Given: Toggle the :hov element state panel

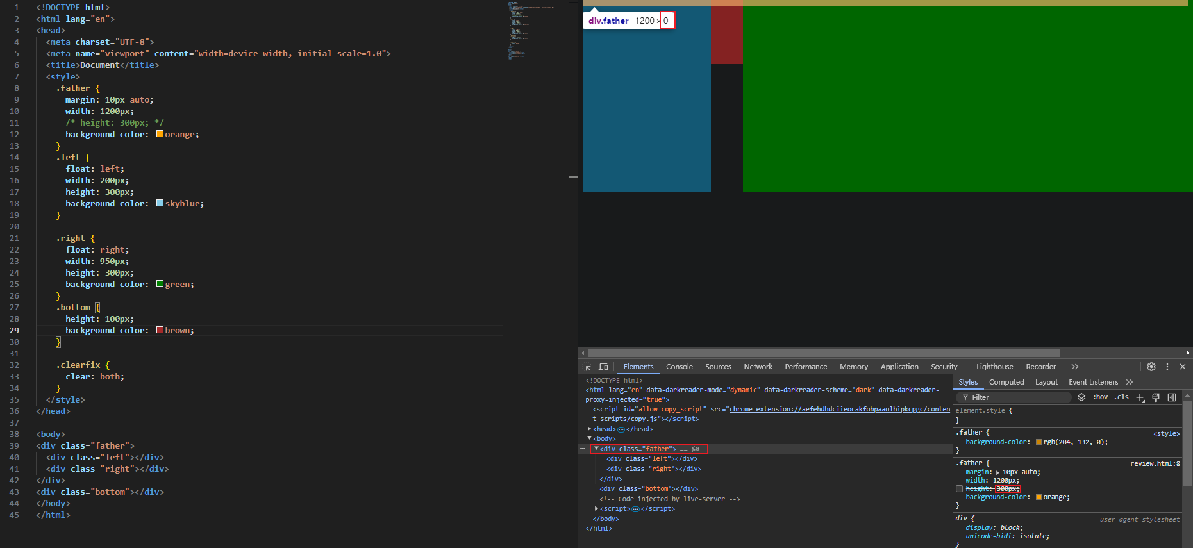Looking at the screenshot, I should click(x=1101, y=397).
